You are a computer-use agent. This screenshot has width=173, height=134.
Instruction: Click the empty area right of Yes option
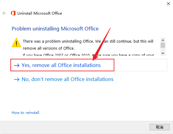point(140,65)
